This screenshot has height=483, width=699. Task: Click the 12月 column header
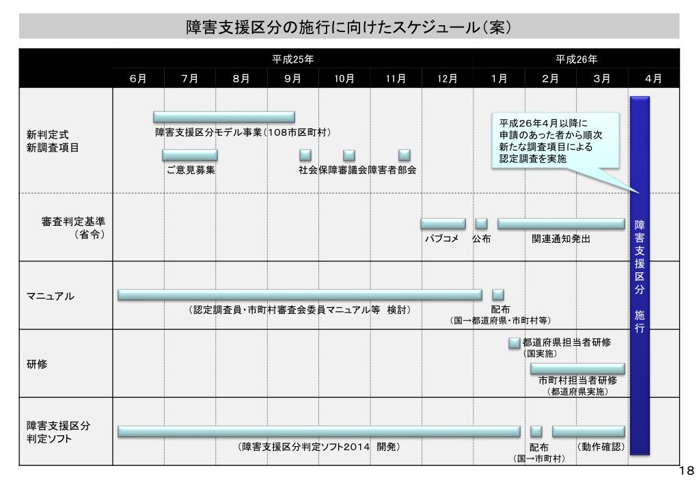click(x=447, y=78)
